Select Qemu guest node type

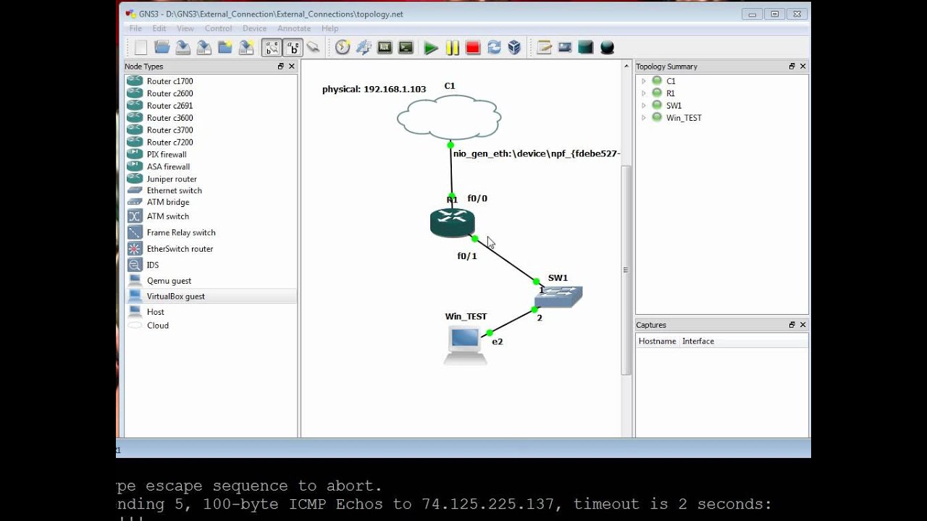[211, 281]
